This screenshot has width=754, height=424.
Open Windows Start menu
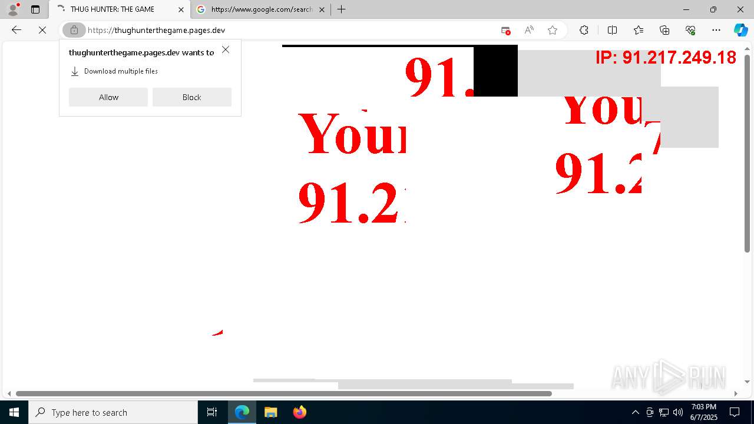point(14,412)
